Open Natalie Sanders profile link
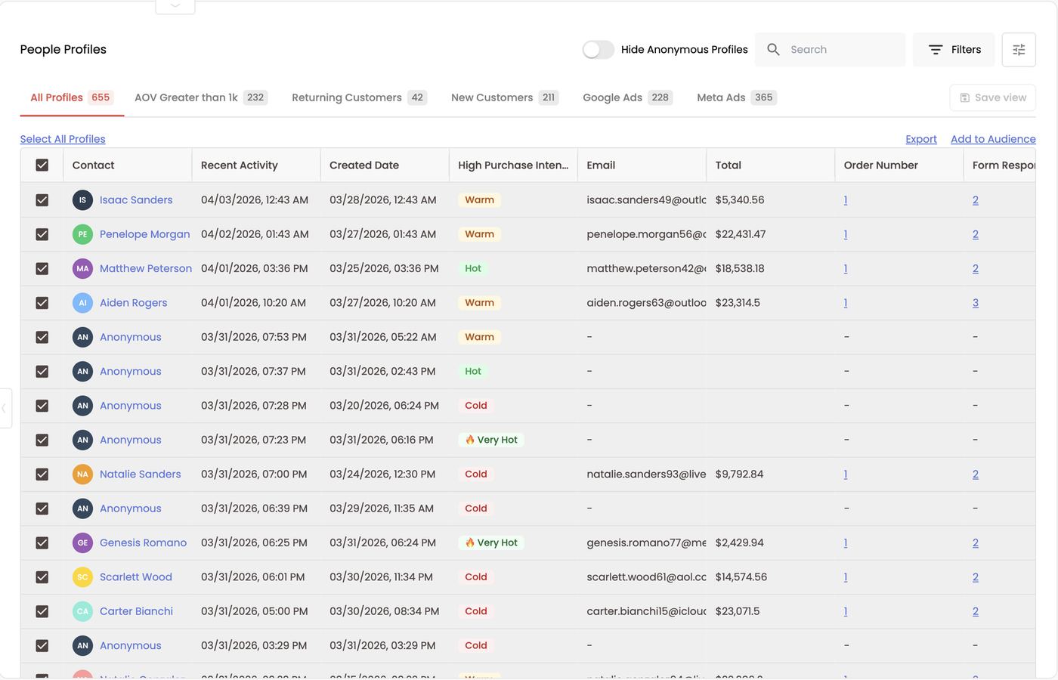 (x=141, y=474)
